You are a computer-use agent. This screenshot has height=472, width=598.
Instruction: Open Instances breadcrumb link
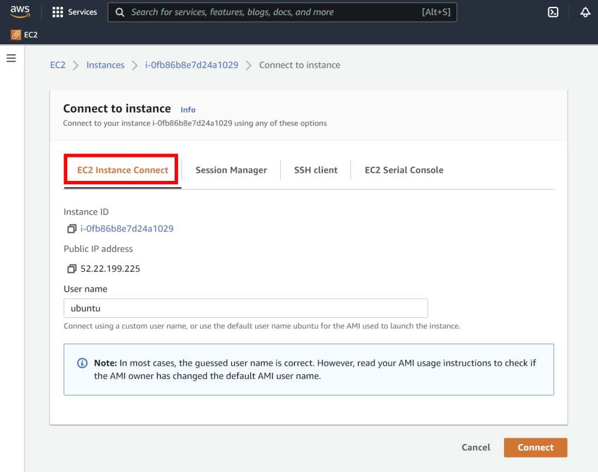(105, 65)
